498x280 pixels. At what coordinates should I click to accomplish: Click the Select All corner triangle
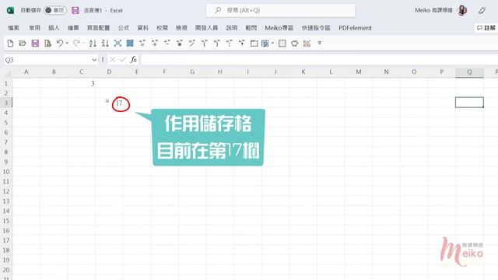tap(8, 72)
